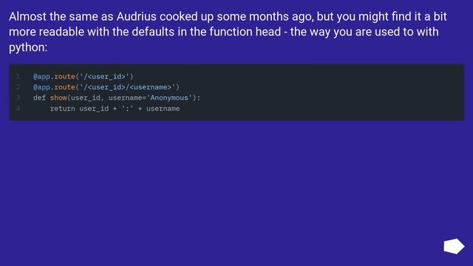Click the first @app decorator
This screenshot has width=473, height=266.
coord(41,77)
